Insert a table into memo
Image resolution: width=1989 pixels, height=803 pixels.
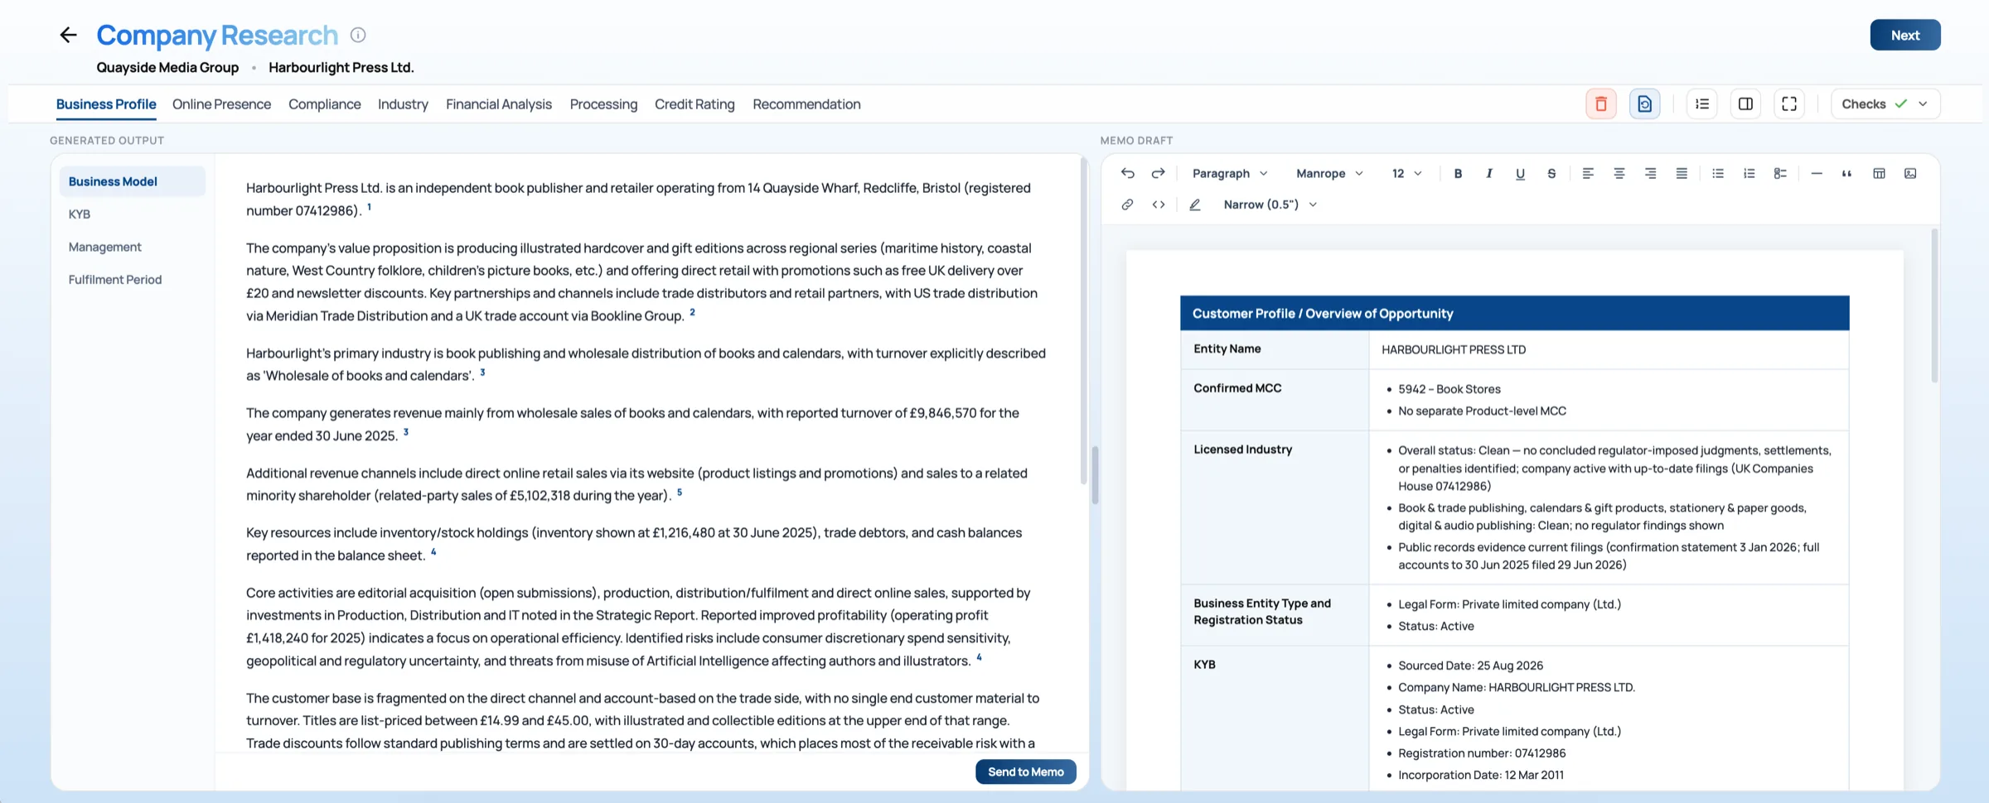[1880, 173]
